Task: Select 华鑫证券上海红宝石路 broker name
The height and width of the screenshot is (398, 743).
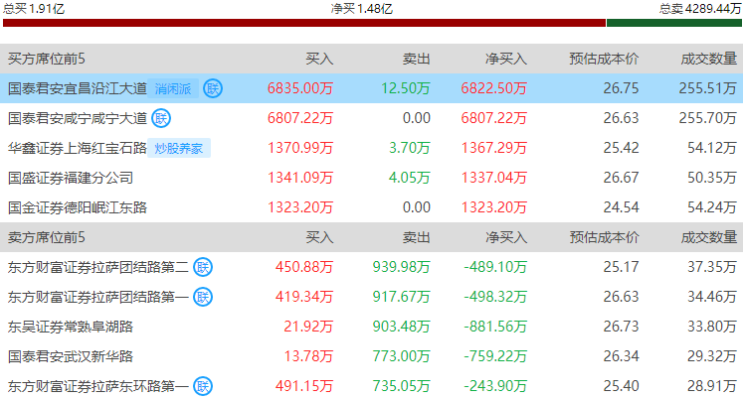Action: (x=77, y=148)
